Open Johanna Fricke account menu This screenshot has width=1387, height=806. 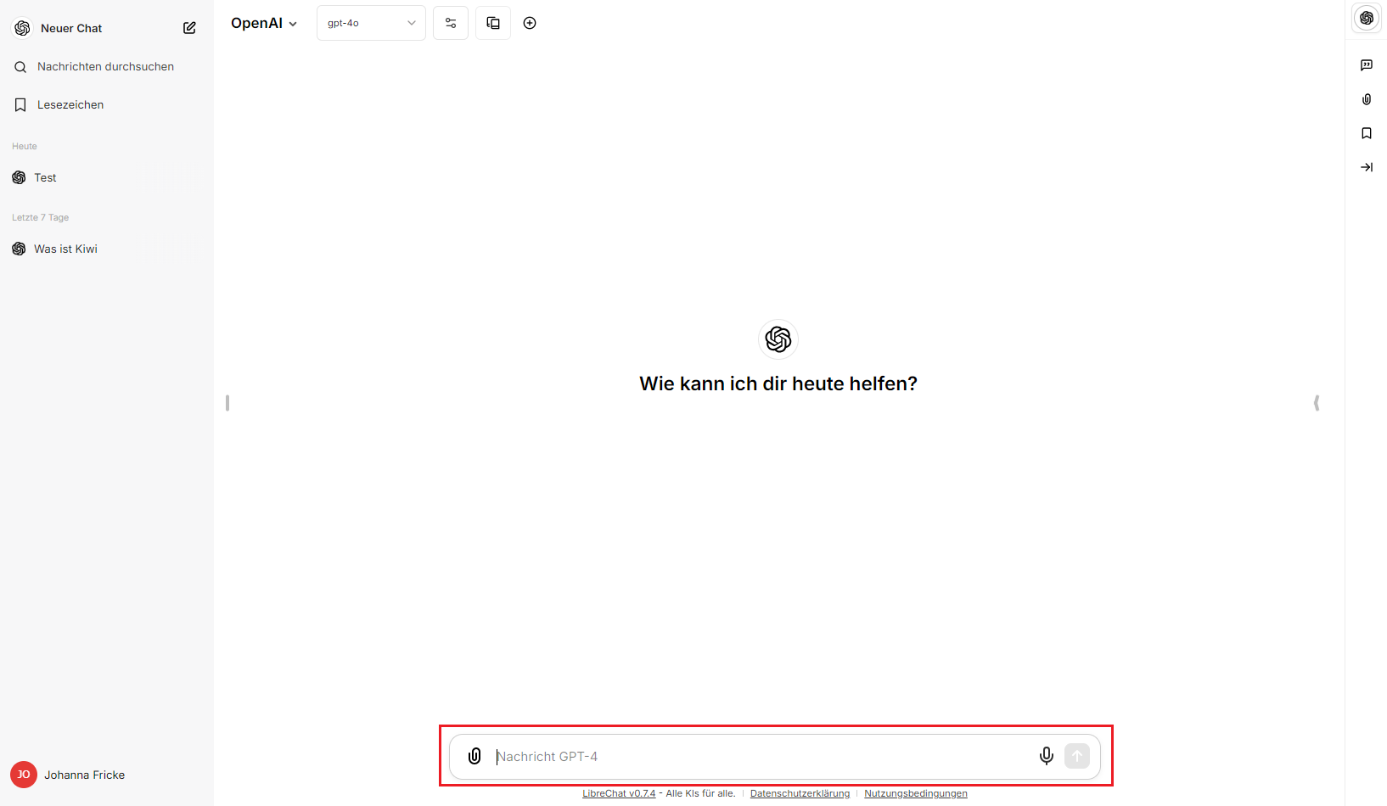point(106,775)
